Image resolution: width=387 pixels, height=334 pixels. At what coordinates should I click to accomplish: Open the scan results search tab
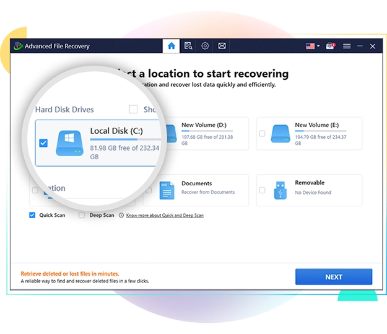[x=188, y=46]
